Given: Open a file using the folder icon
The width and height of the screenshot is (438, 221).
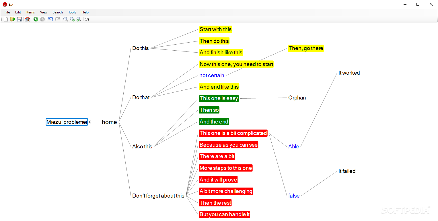Looking at the screenshot, I should 13,19.
